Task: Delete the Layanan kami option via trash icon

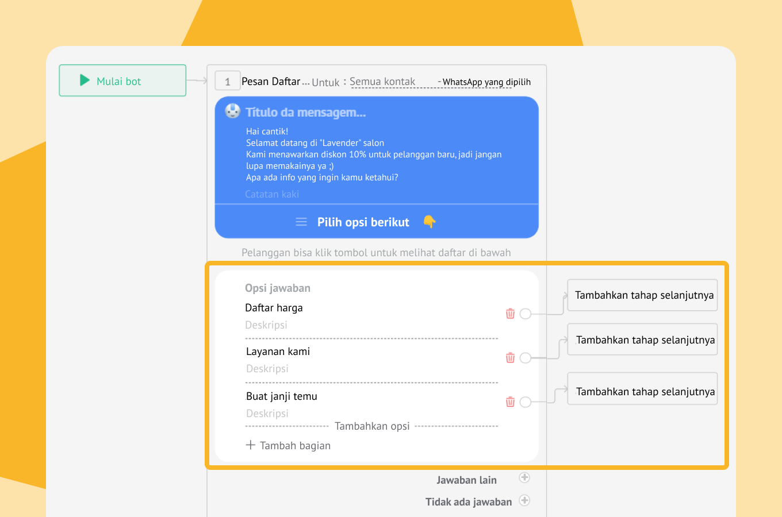Action: tap(510, 357)
